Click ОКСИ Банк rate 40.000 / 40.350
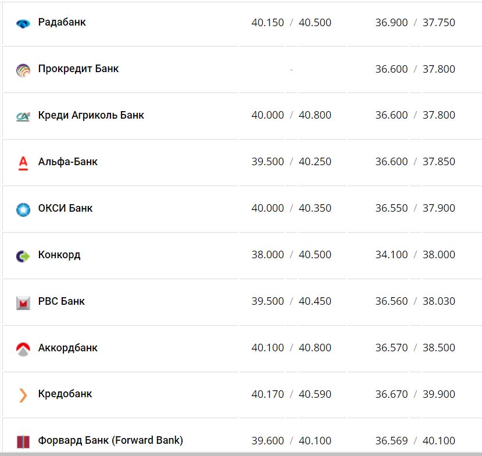The height and width of the screenshot is (456, 482). pos(291,208)
